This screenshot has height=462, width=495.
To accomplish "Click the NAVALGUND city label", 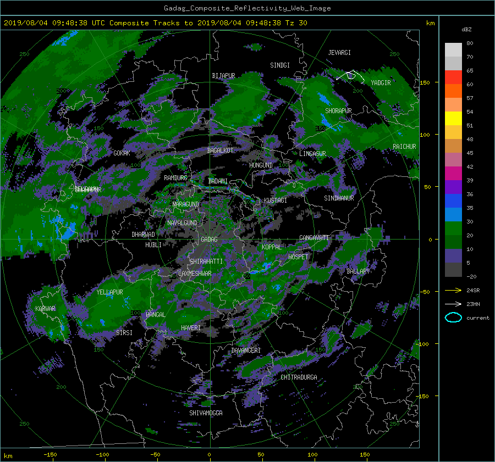I will pos(182,223).
